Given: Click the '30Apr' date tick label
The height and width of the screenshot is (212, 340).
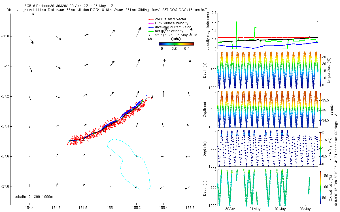Looking at the screenshot, I should [x=230, y=209].
